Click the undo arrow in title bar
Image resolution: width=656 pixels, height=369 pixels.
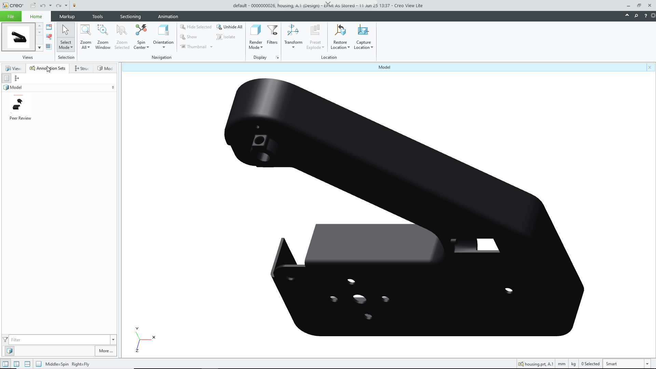(x=43, y=5)
